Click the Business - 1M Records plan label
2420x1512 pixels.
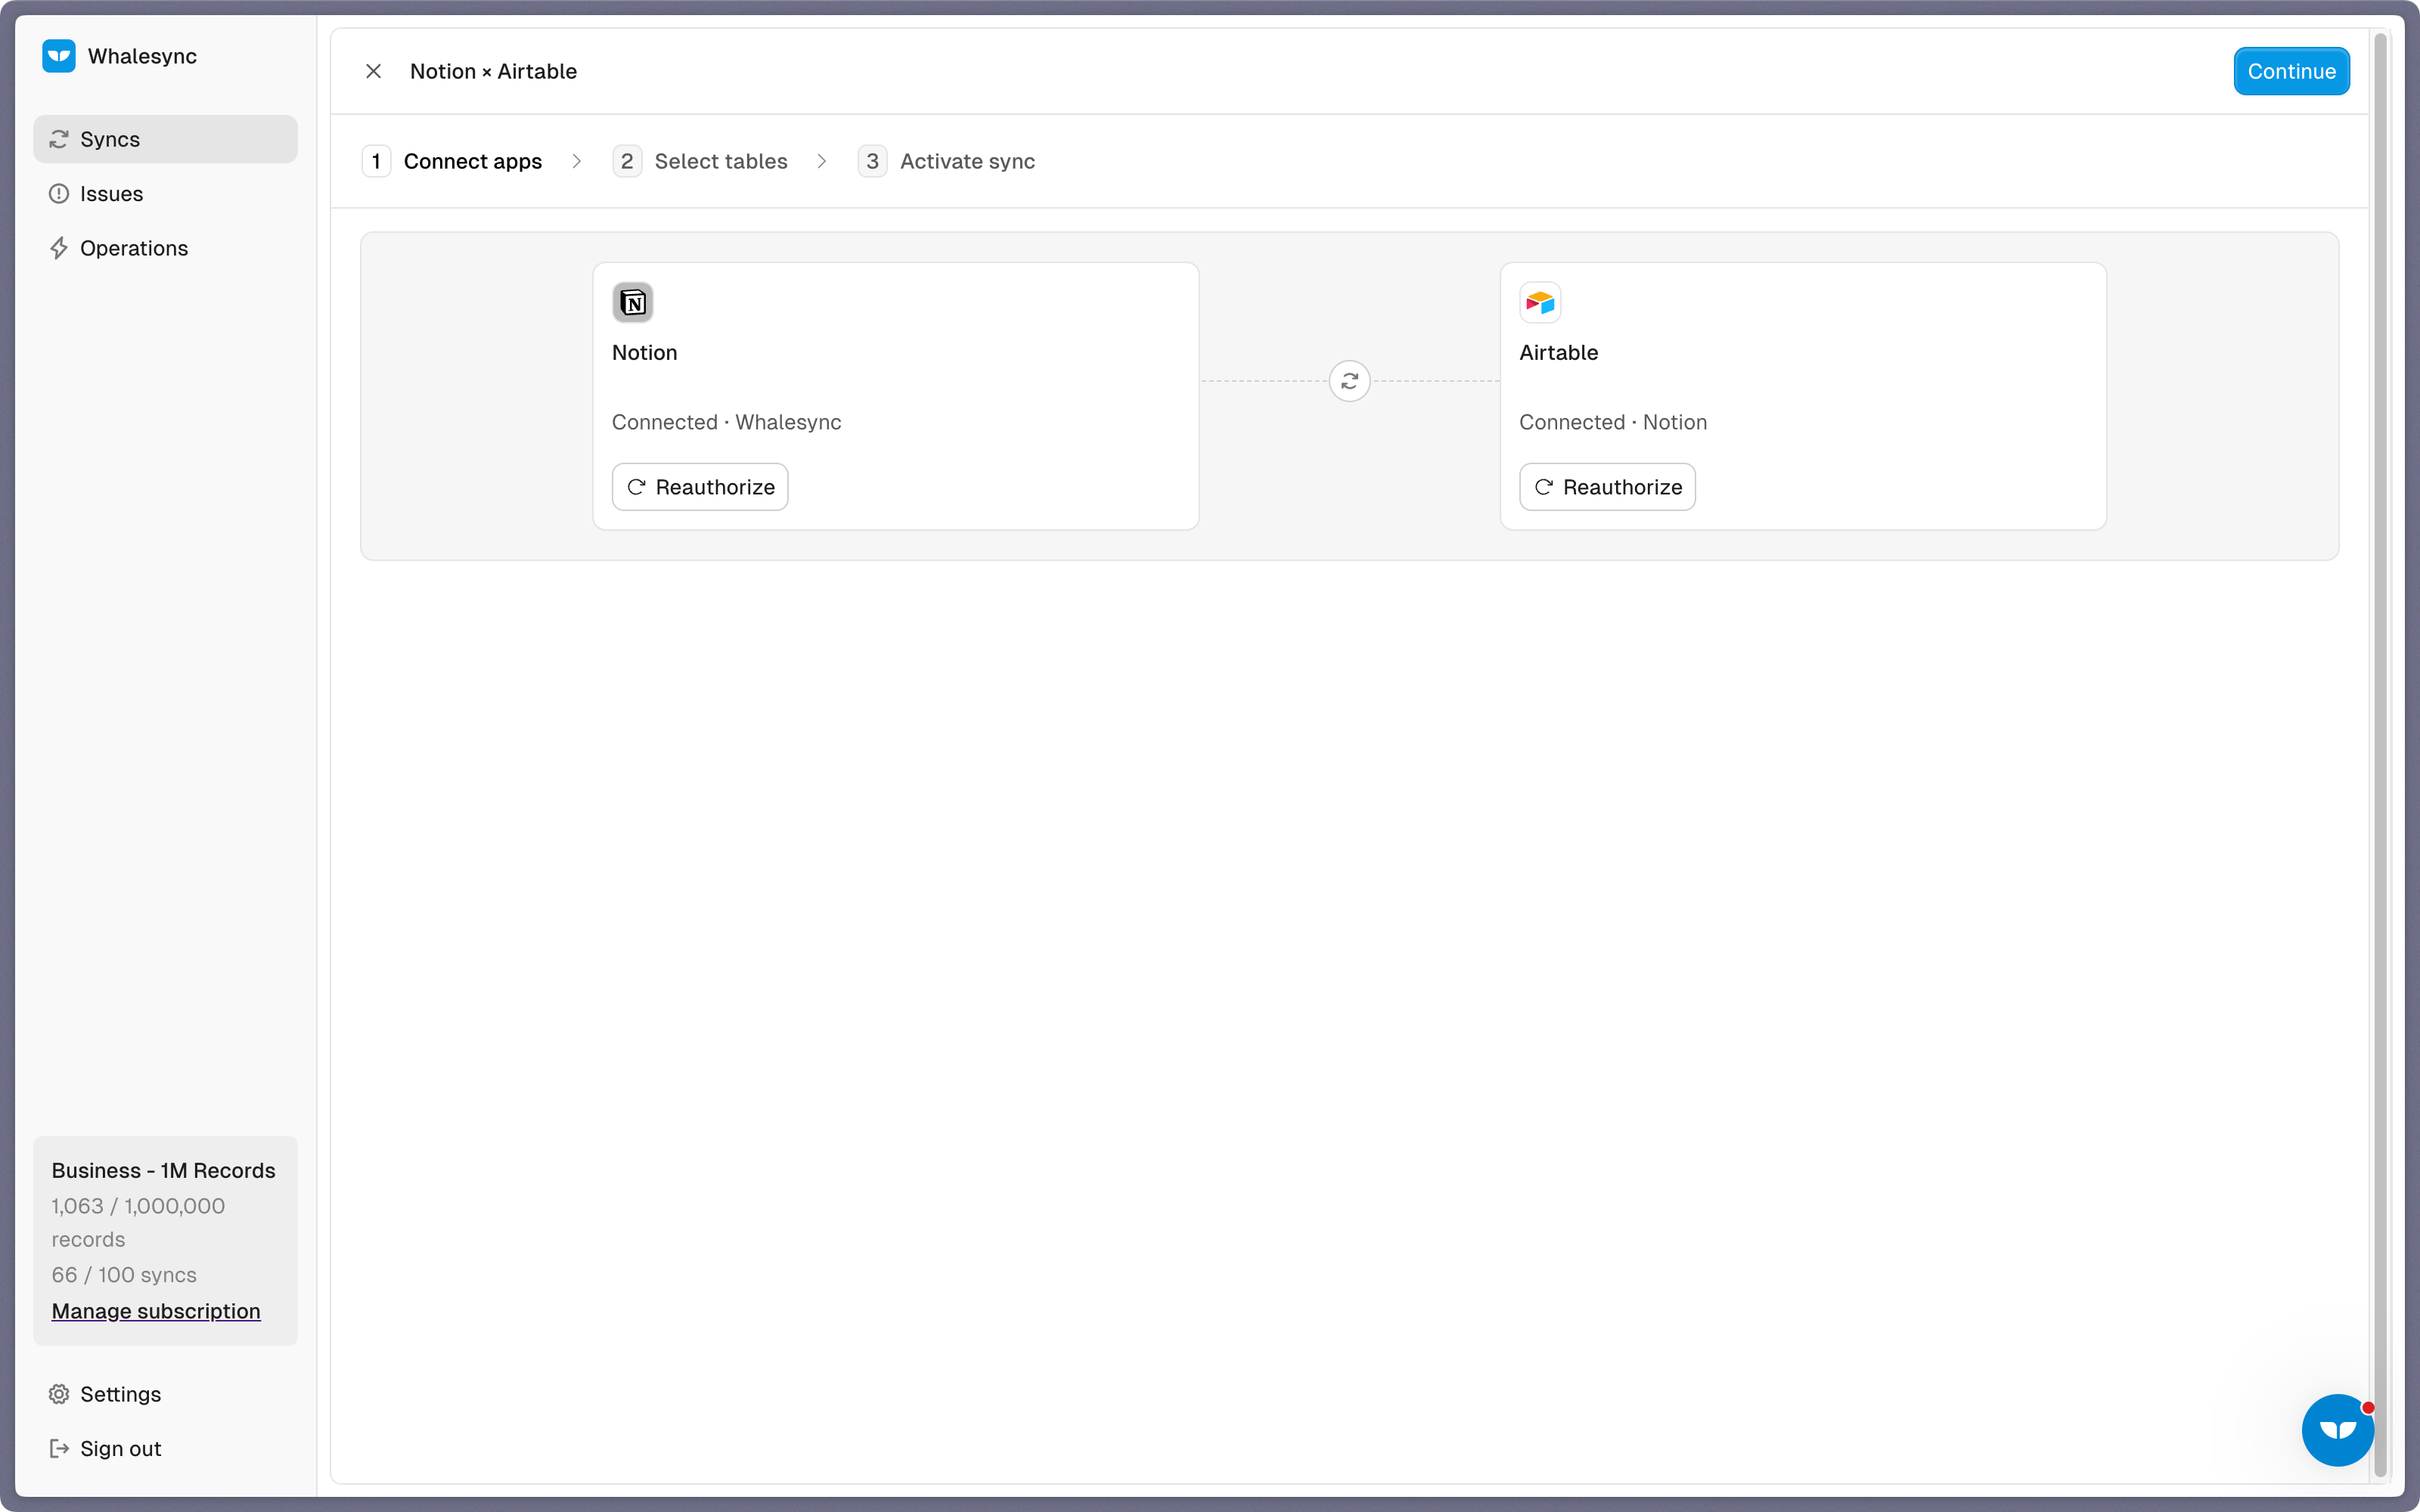click(x=163, y=1170)
